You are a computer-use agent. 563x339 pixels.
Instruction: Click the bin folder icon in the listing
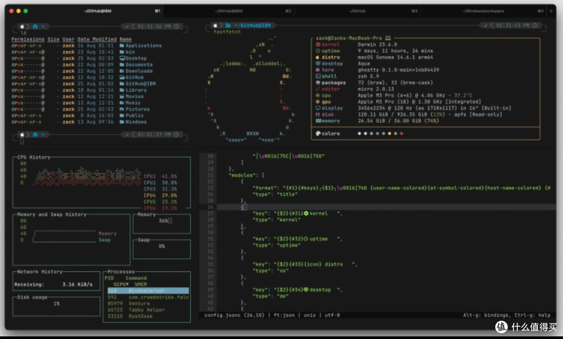121,52
